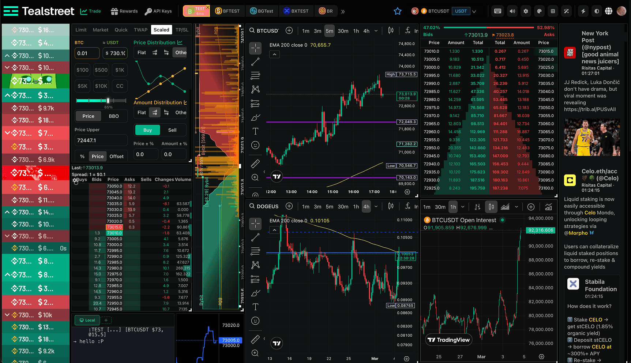Click the BTC amount input field
The height and width of the screenshot is (363, 631).
pos(87,53)
